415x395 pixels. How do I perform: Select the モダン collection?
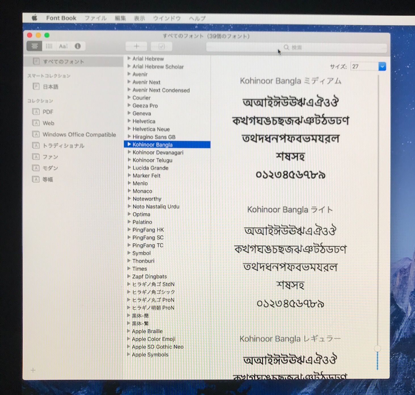click(50, 168)
